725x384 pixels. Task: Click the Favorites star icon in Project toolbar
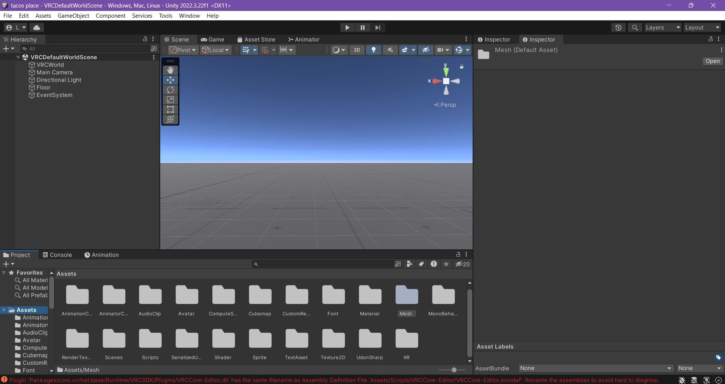[x=446, y=264]
